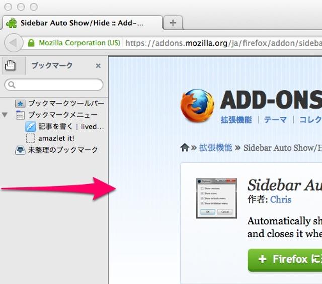Click the hand icon in sidebar header
The height and width of the screenshot is (284, 322).
point(10,66)
